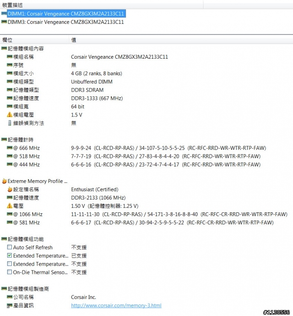Click the icon beside 序號
This screenshot has height=316, width=293.
[x=10, y=65]
